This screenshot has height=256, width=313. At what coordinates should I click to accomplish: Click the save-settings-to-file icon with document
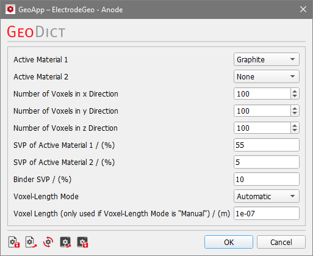(14, 242)
